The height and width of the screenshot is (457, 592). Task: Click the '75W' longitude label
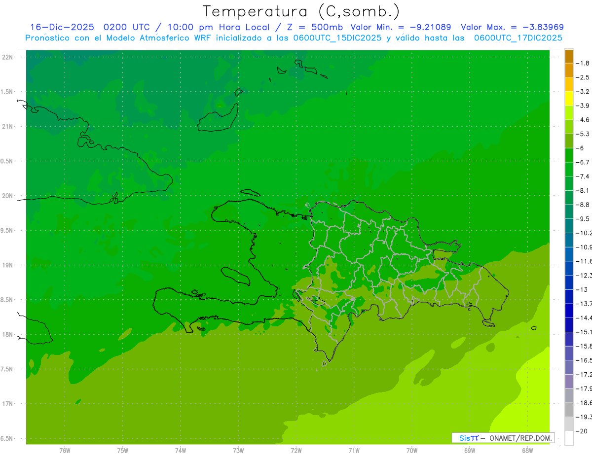123,450
